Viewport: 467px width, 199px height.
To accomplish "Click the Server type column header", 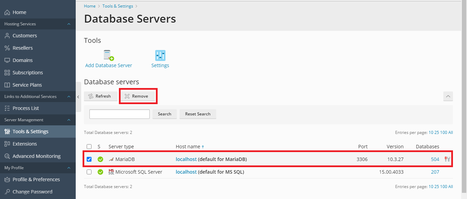I will [121, 147].
